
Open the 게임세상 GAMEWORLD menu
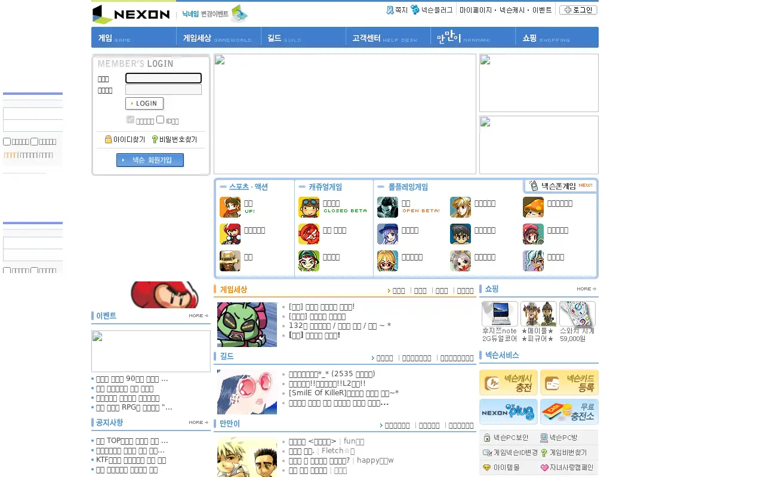point(218,37)
